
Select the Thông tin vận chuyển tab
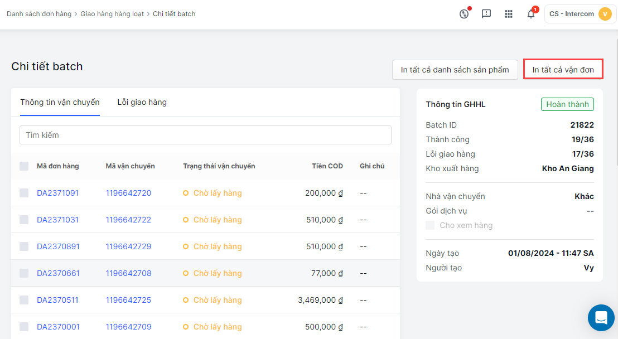pos(60,102)
